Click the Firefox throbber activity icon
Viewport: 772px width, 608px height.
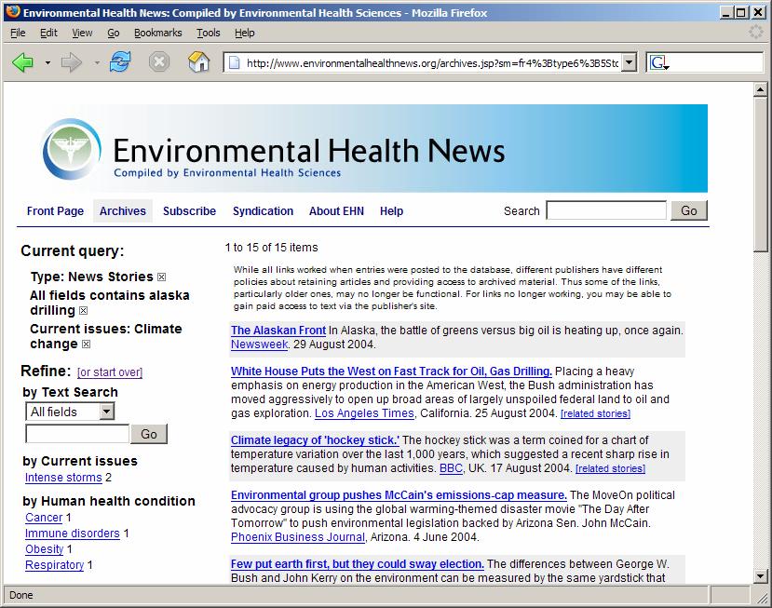point(756,33)
